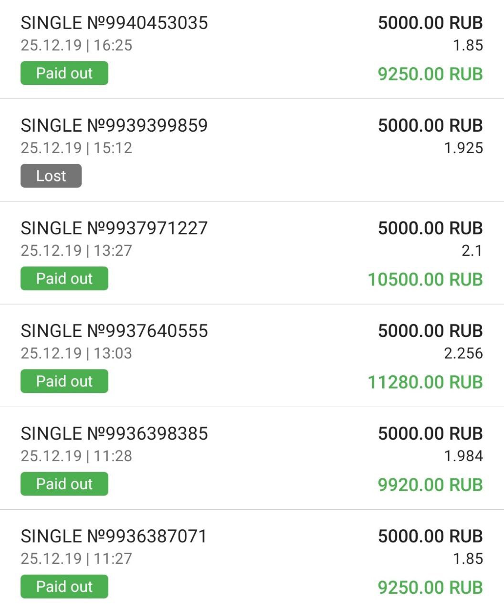Screen dimensions: 504x611
Task: Click the 10500.00 RUB payout amount
Action: [425, 279]
